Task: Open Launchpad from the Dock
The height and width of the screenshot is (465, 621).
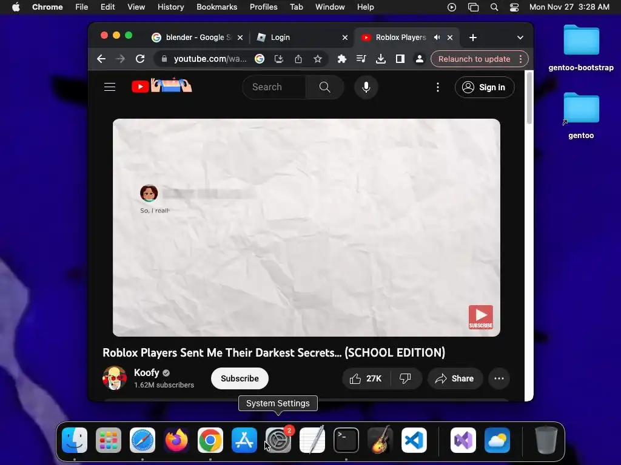Action: tap(109, 440)
